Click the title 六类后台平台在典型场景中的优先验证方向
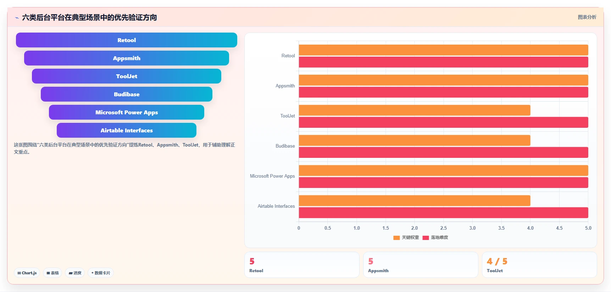The height and width of the screenshot is (292, 611). point(89,17)
